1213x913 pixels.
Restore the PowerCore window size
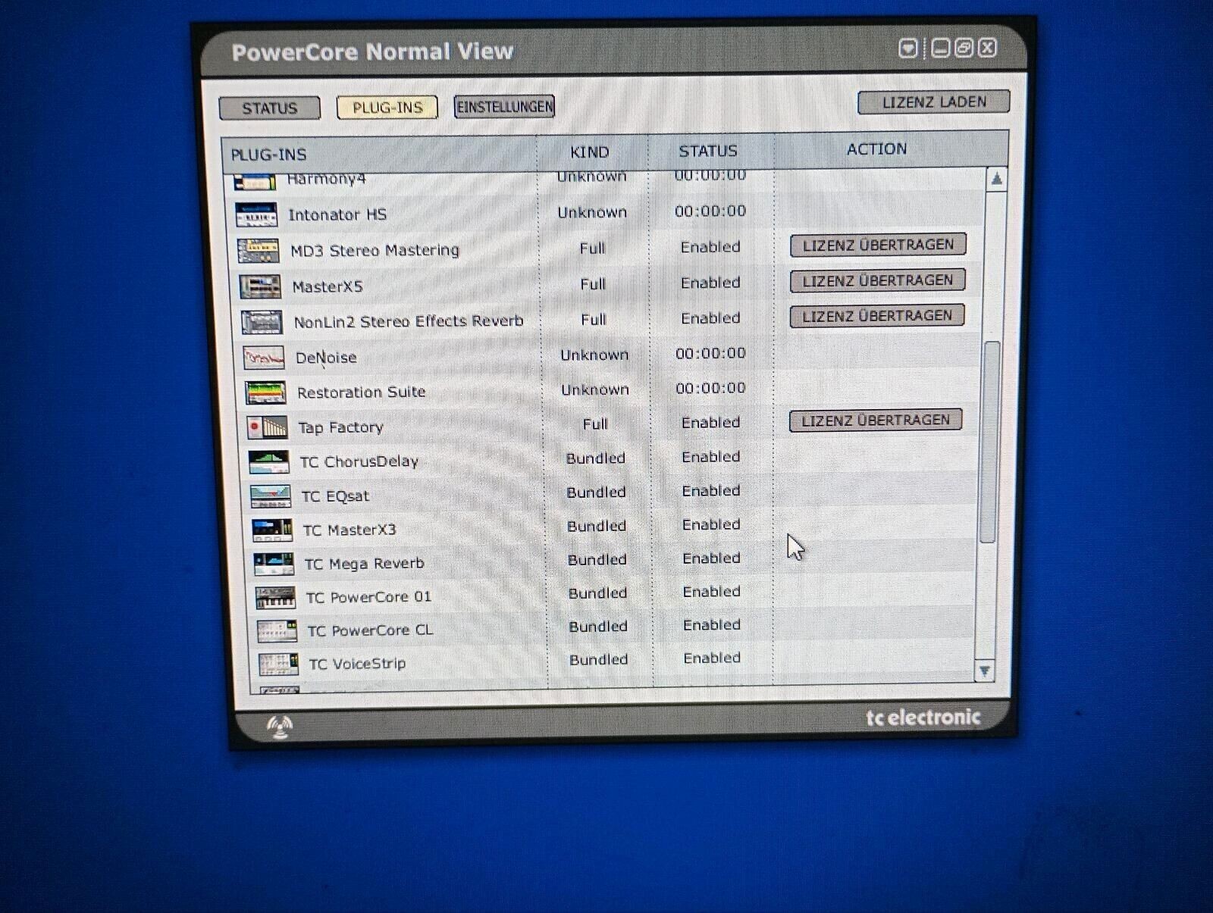click(x=964, y=48)
